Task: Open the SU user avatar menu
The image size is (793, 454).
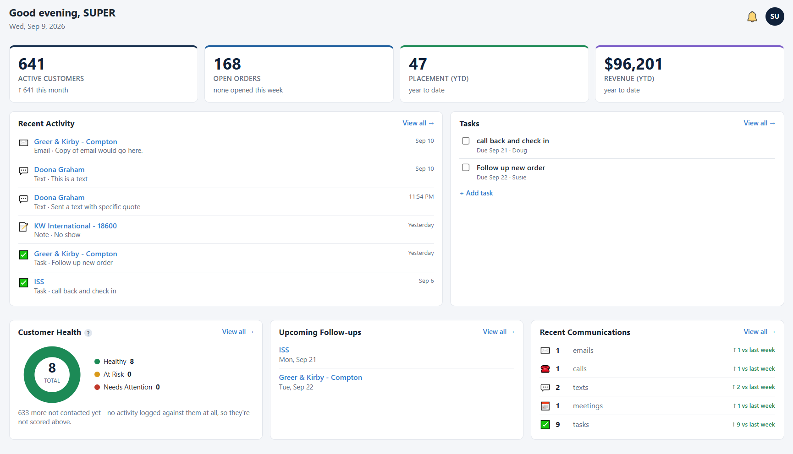Action: [775, 16]
